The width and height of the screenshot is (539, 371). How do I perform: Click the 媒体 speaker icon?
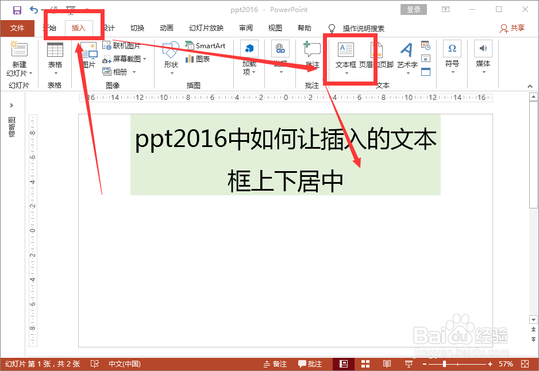tap(483, 48)
